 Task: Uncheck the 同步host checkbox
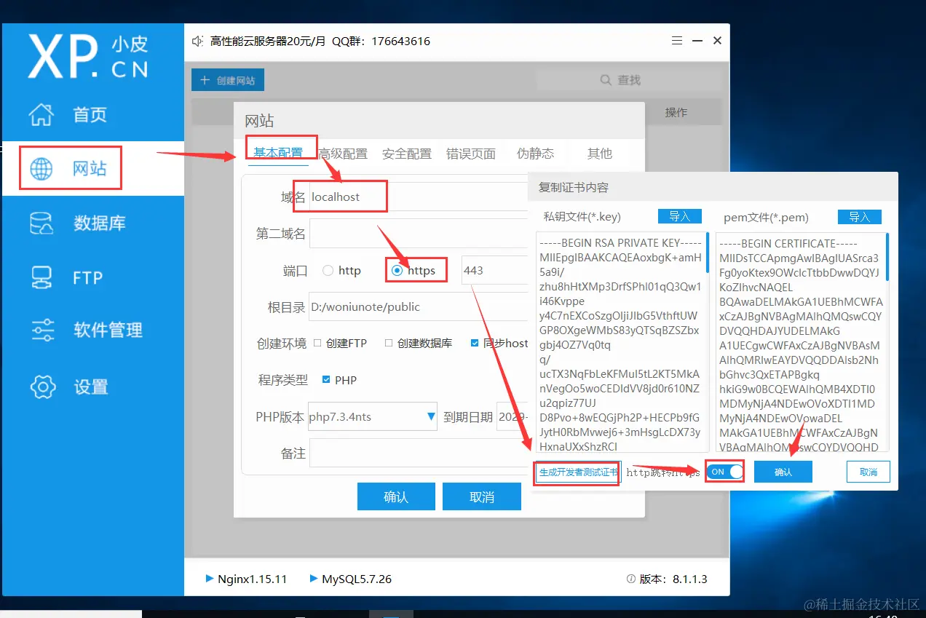coord(475,343)
